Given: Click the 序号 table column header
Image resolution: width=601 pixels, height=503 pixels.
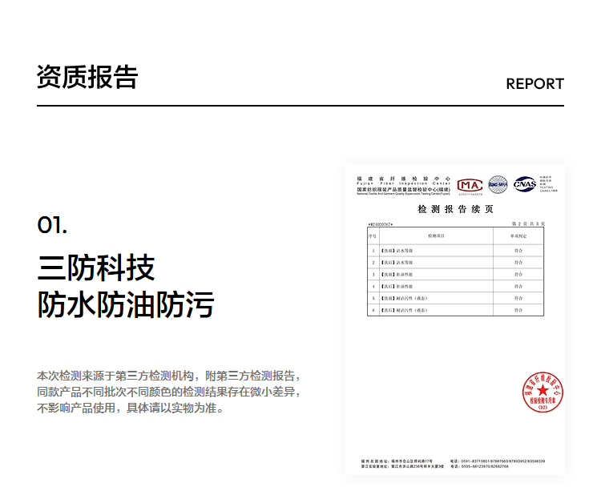Looking at the screenshot, I should click(x=373, y=236).
